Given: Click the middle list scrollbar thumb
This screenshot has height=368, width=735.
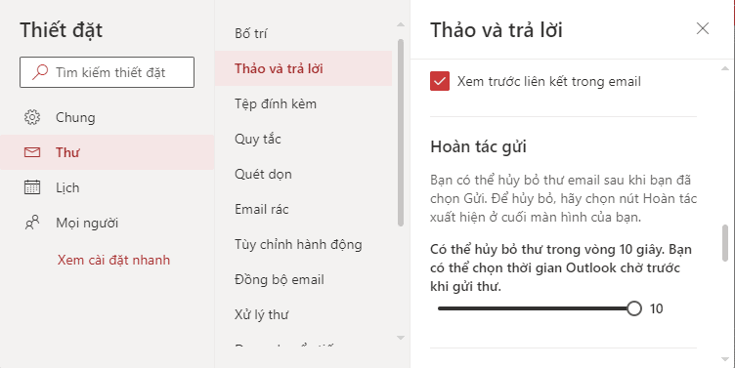Looking at the screenshot, I should click(x=401, y=133).
